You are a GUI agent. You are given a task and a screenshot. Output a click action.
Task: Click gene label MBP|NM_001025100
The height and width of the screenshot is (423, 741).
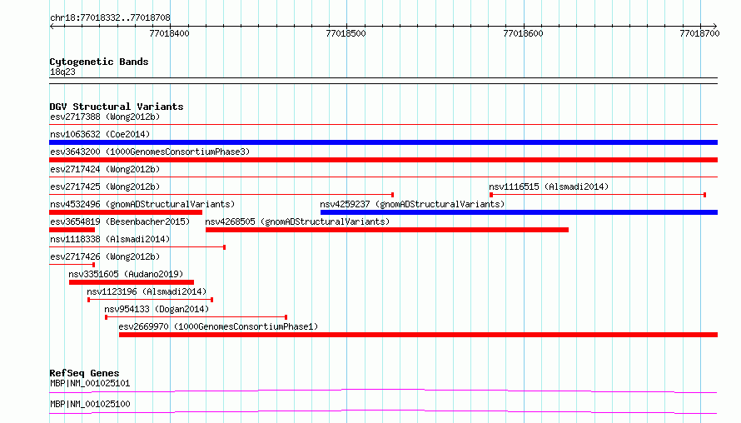click(x=90, y=404)
